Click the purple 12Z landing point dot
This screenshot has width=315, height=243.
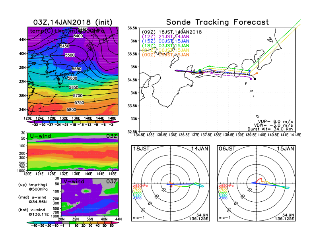tap(251, 79)
